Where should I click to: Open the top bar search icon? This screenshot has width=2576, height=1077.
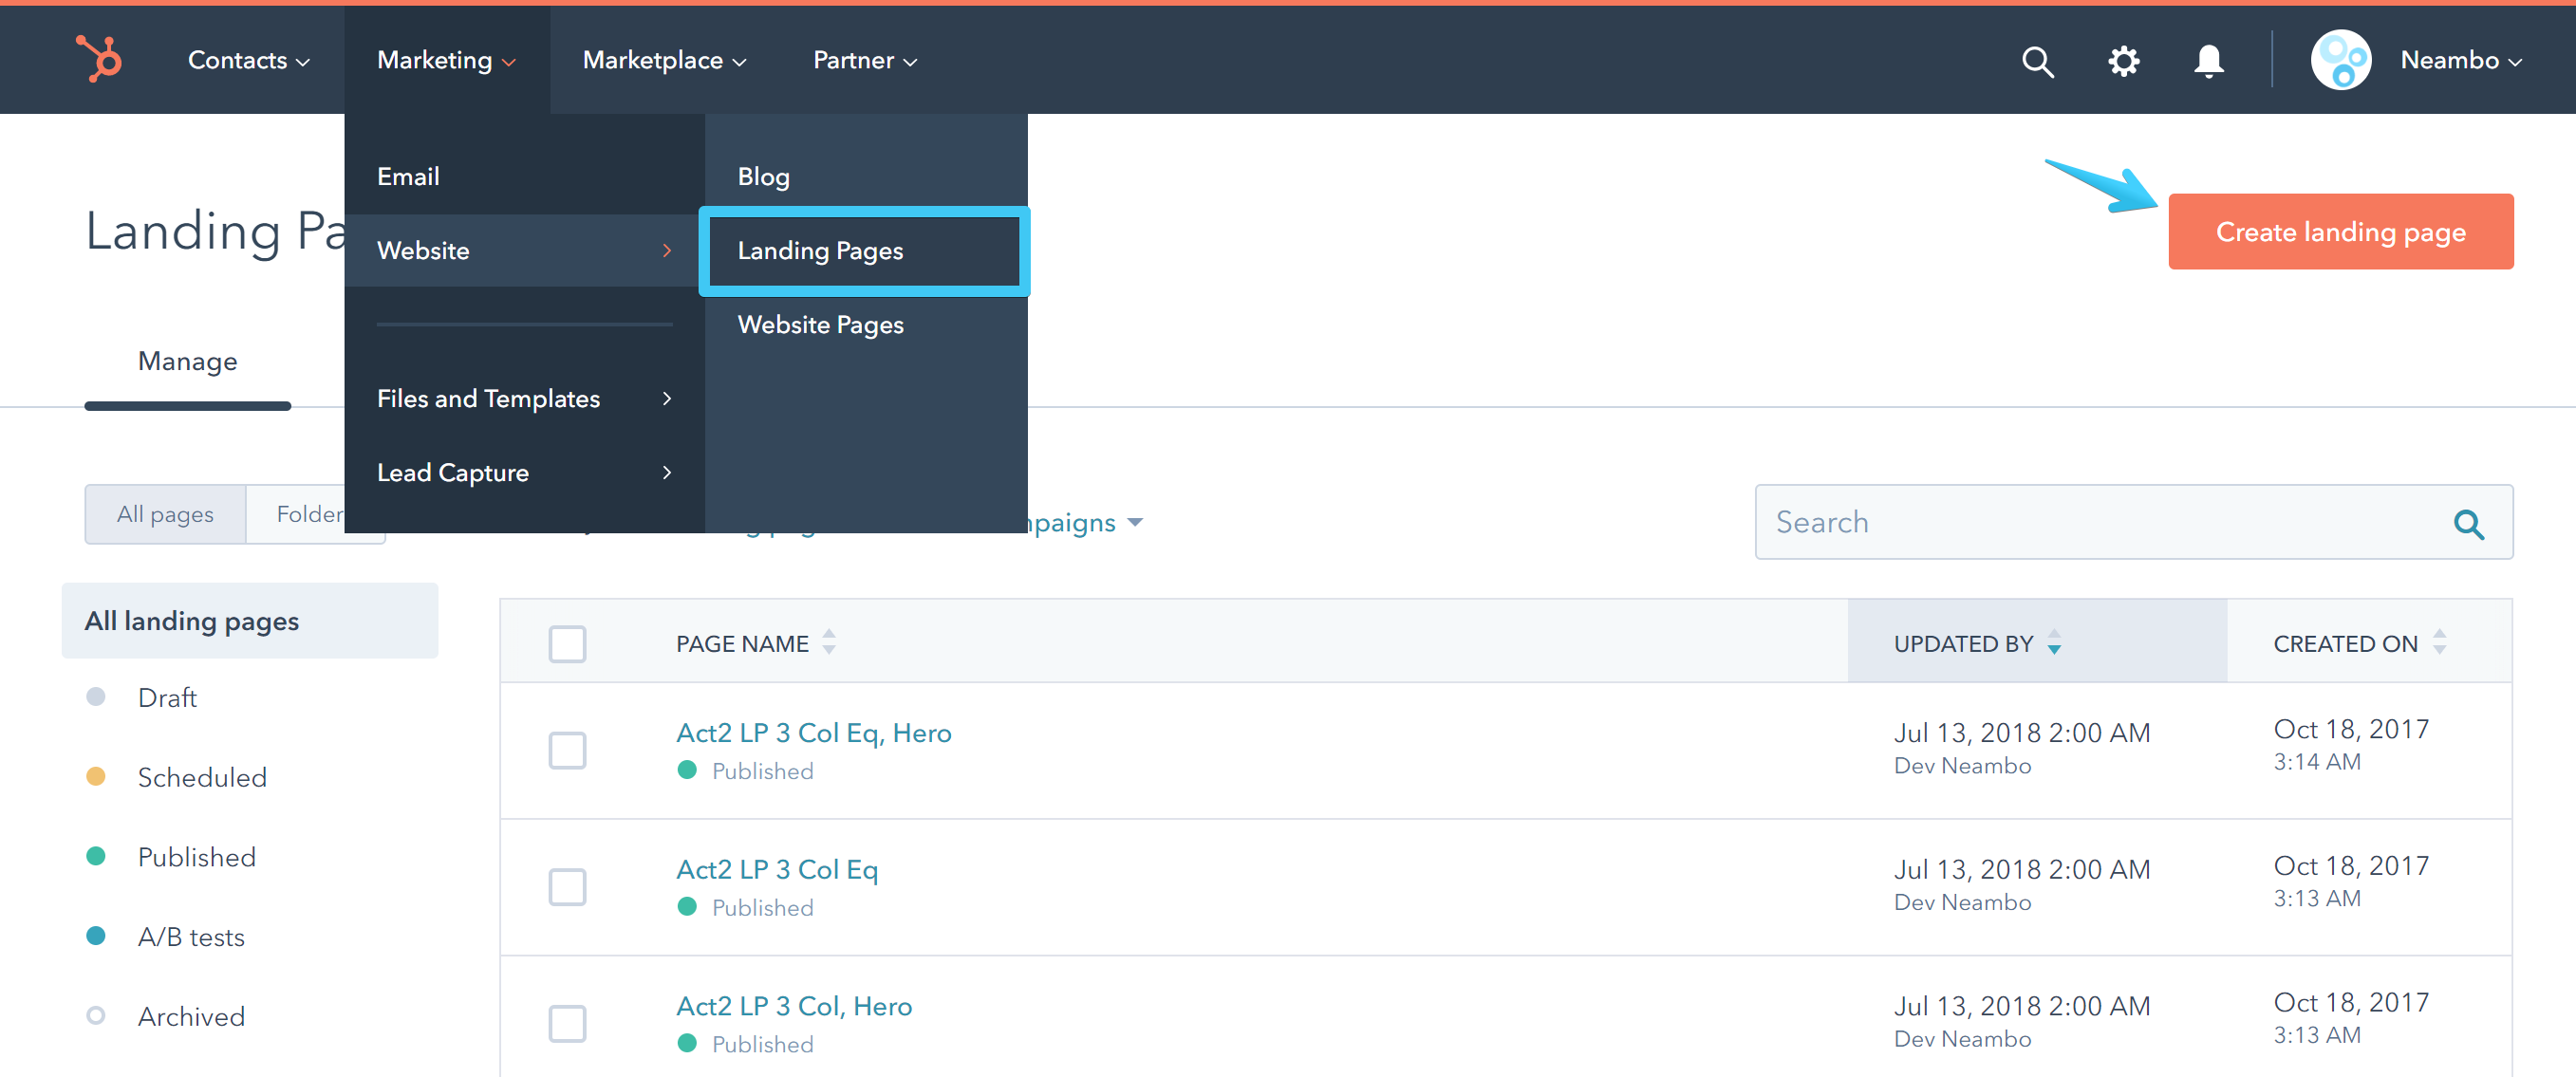pos(2037,61)
